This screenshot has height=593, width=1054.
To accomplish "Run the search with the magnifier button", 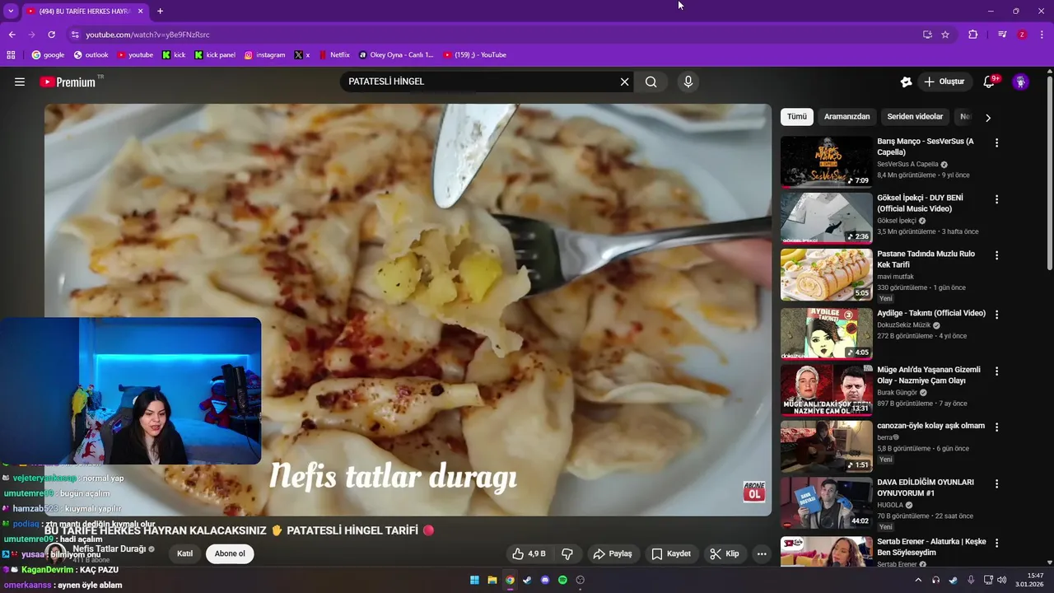I will click(651, 82).
